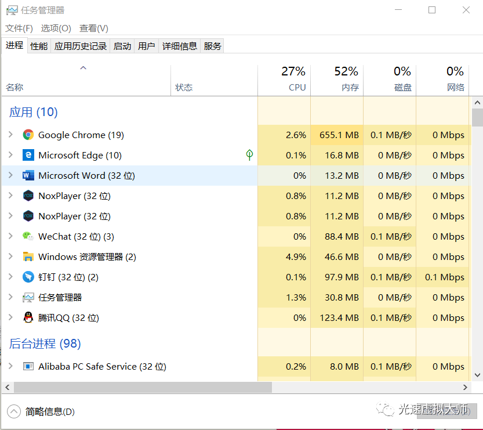Image resolution: width=483 pixels, height=430 pixels.
Task: Switch to the 启动 tab
Action: 122,46
